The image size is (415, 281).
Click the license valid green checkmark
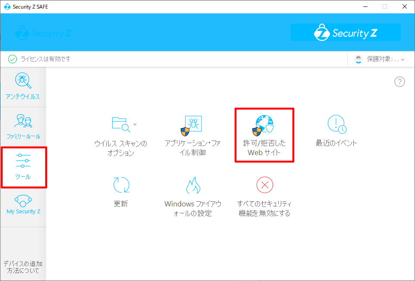point(13,59)
